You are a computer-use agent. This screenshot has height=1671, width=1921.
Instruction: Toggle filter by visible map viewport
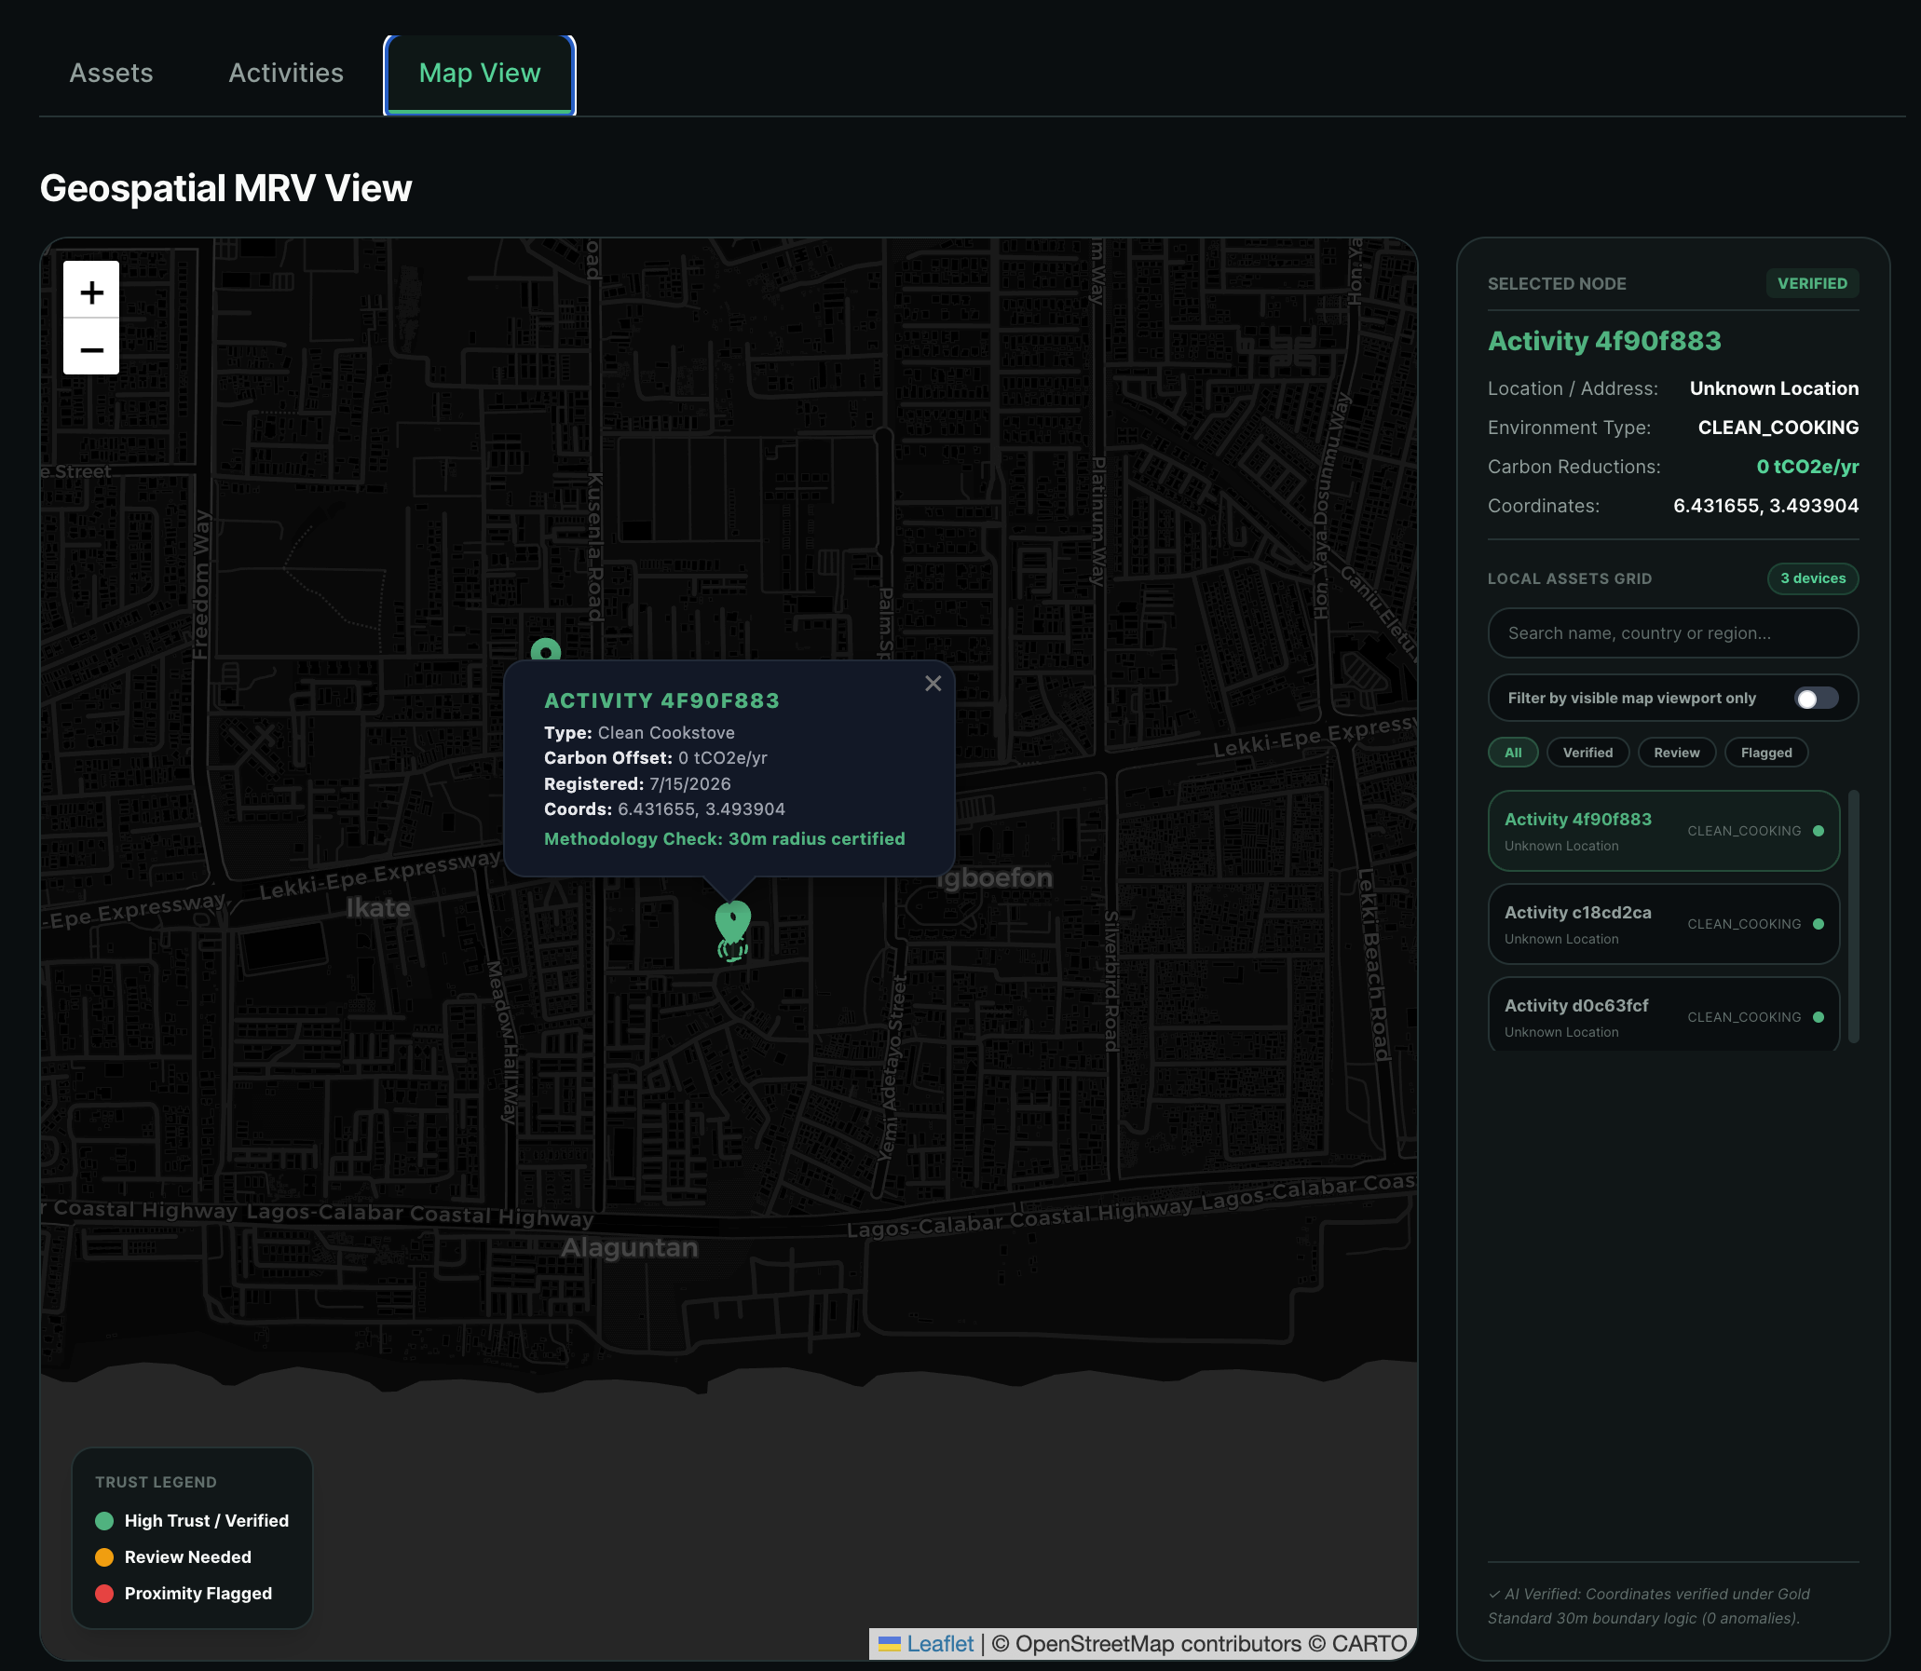click(1816, 699)
